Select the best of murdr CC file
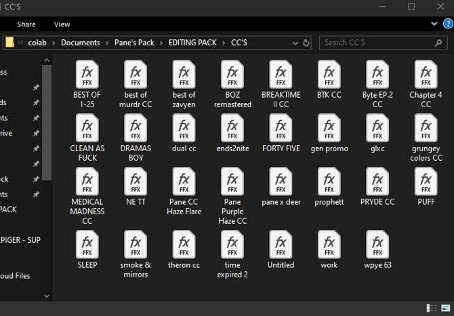The width and height of the screenshot is (454, 316). tap(136, 84)
